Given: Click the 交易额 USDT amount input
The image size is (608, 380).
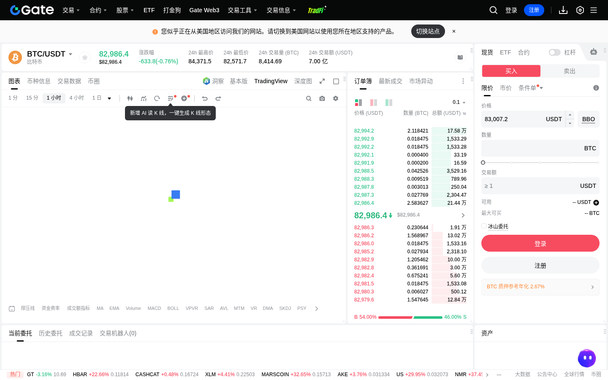Looking at the screenshot, I should (x=540, y=186).
